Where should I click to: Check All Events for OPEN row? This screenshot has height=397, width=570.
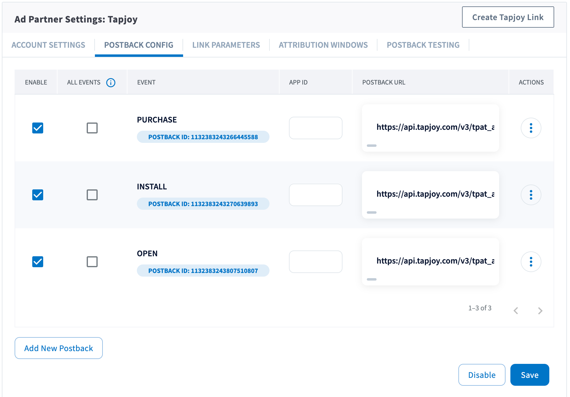[x=92, y=262]
